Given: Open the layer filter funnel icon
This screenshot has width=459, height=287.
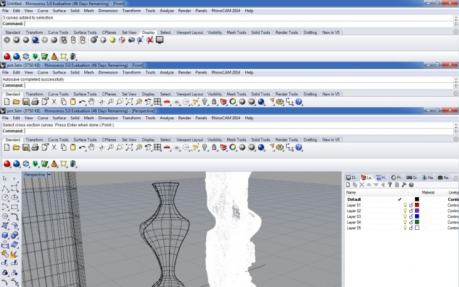Looking at the screenshot, I should click(390, 185).
